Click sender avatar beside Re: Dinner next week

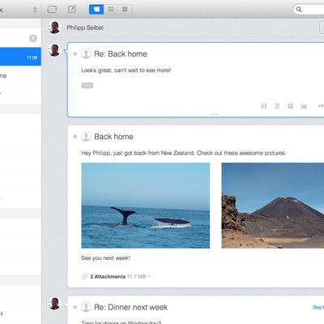point(54,304)
